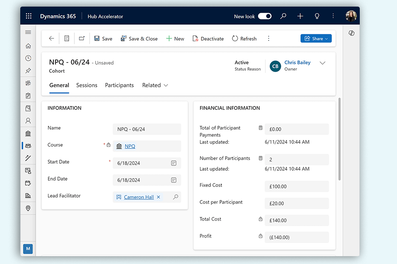This screenshot has height=264, width=397.
Task: Click the search magnifier in top bar
Action: pos(283,16)
